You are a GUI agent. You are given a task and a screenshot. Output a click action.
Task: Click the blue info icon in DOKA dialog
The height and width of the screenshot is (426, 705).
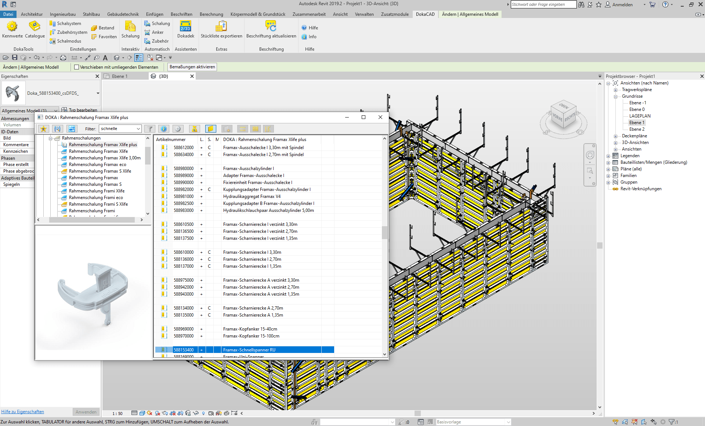164,129
